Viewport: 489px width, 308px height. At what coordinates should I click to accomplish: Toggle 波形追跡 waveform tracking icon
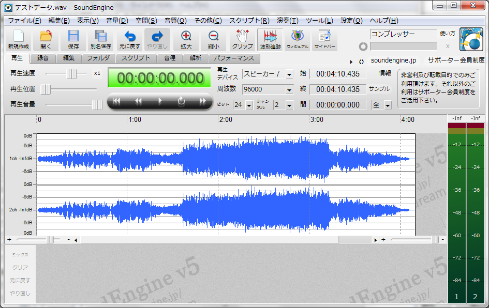coord(270,40)
